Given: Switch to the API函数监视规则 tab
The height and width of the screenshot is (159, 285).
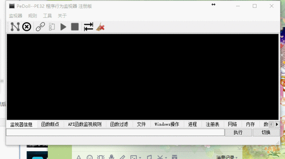Looking at the screenshot, I should point(85,124).
